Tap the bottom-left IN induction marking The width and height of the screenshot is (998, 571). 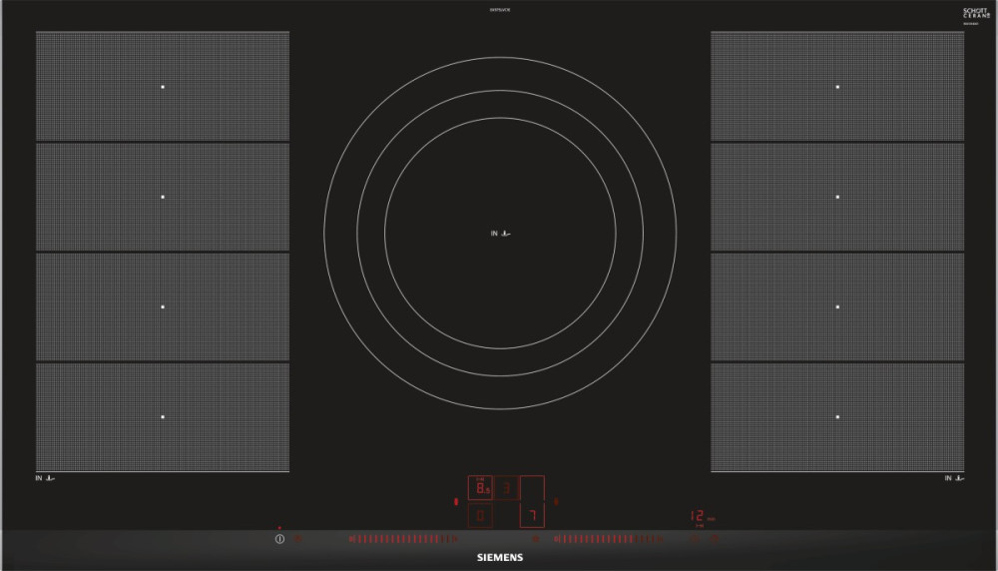click(46, 479)
